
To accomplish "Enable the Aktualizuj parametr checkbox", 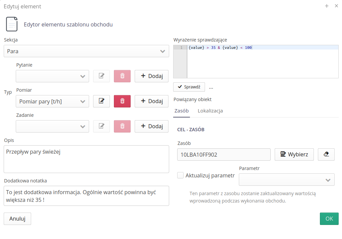I will (x=180, y=175).
